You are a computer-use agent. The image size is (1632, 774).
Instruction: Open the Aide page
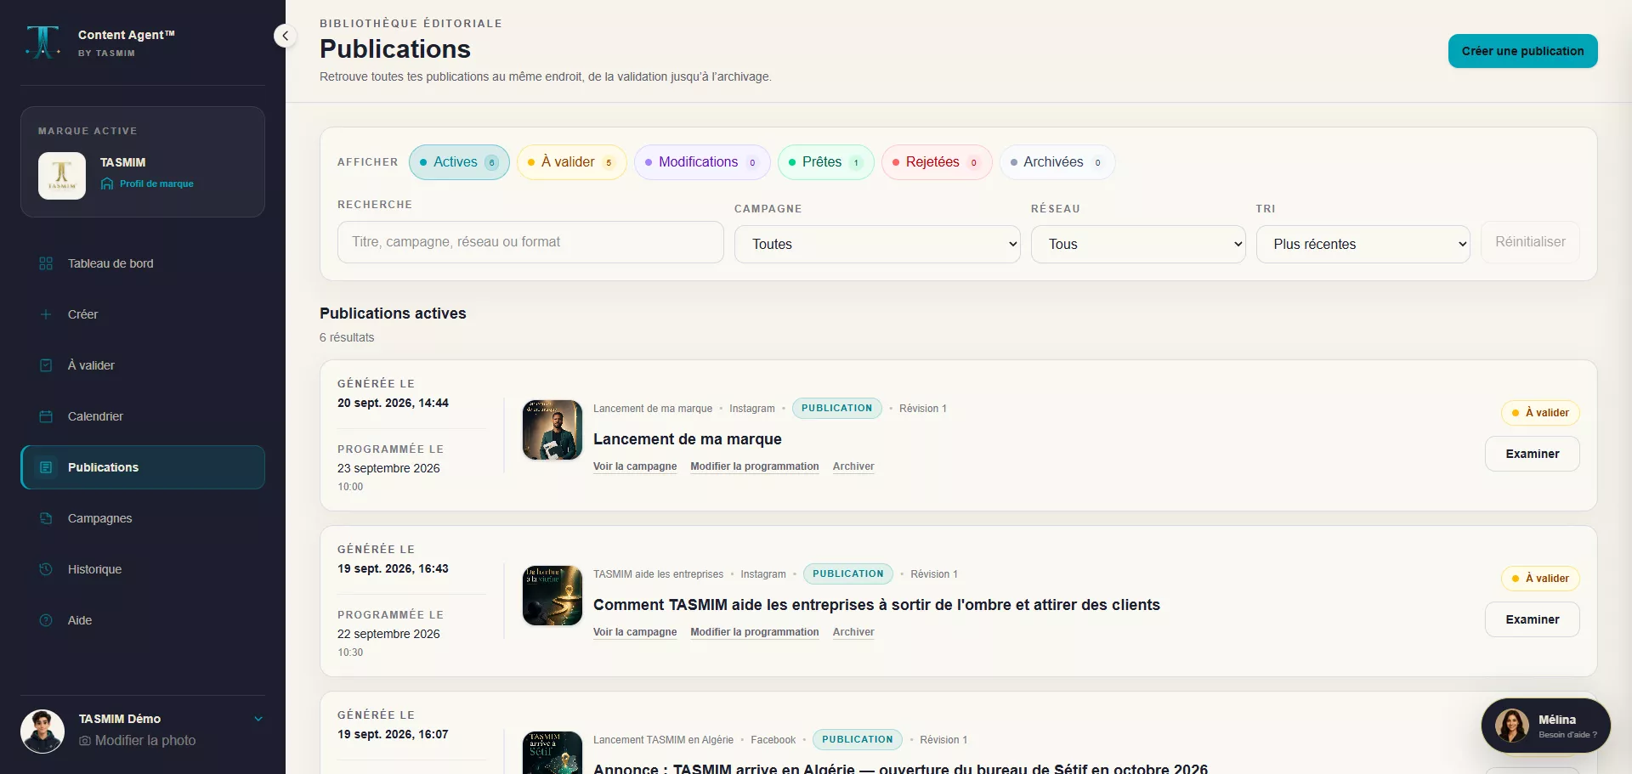[143, 620]
